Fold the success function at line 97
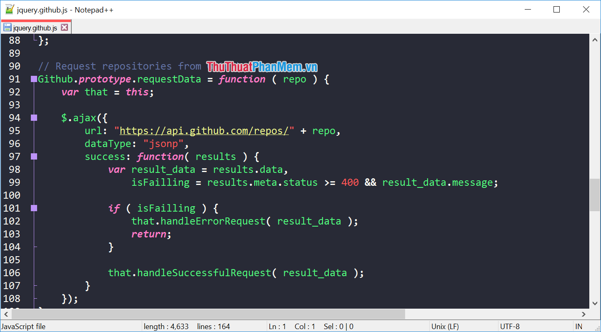This screenshot has width=601, height=332. tap(34, 157)
